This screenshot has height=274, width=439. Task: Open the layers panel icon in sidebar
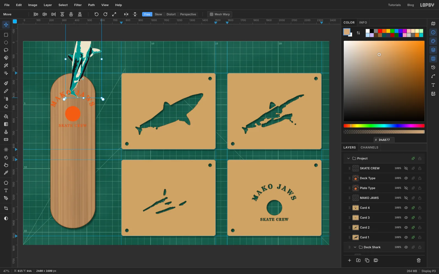point(433,50)
